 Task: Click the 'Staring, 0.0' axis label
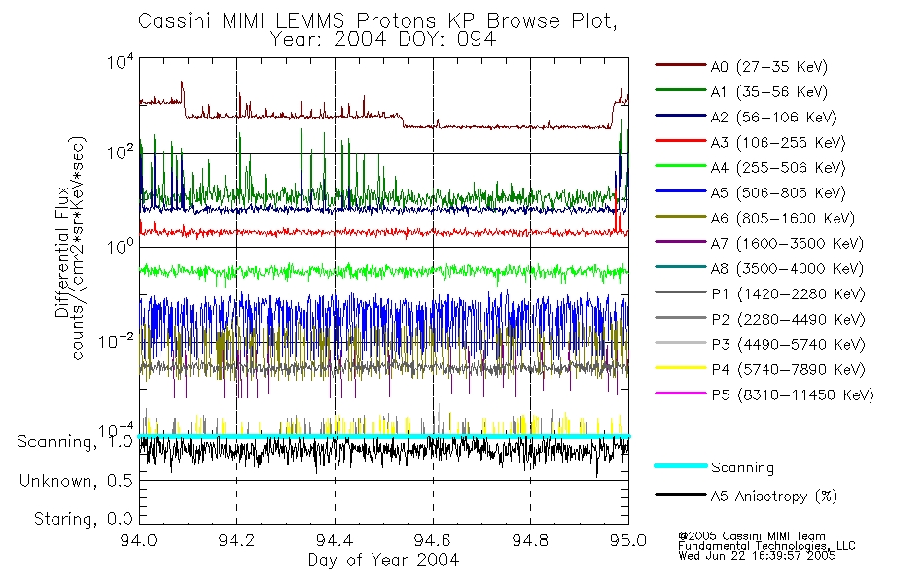tap(83, 519)
